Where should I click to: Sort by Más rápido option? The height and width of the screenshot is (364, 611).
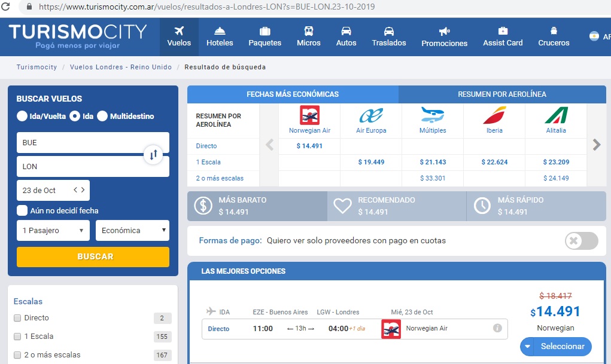pos(536,206)
